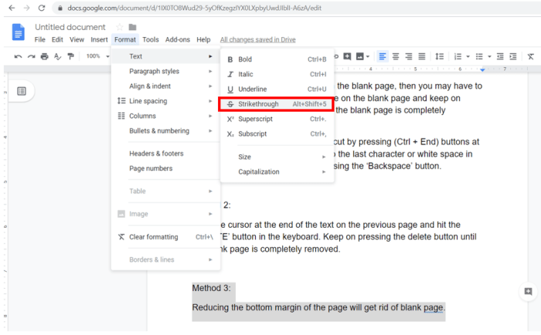Click the spell check icon
The image size is (541, 335).
point(58,56)
